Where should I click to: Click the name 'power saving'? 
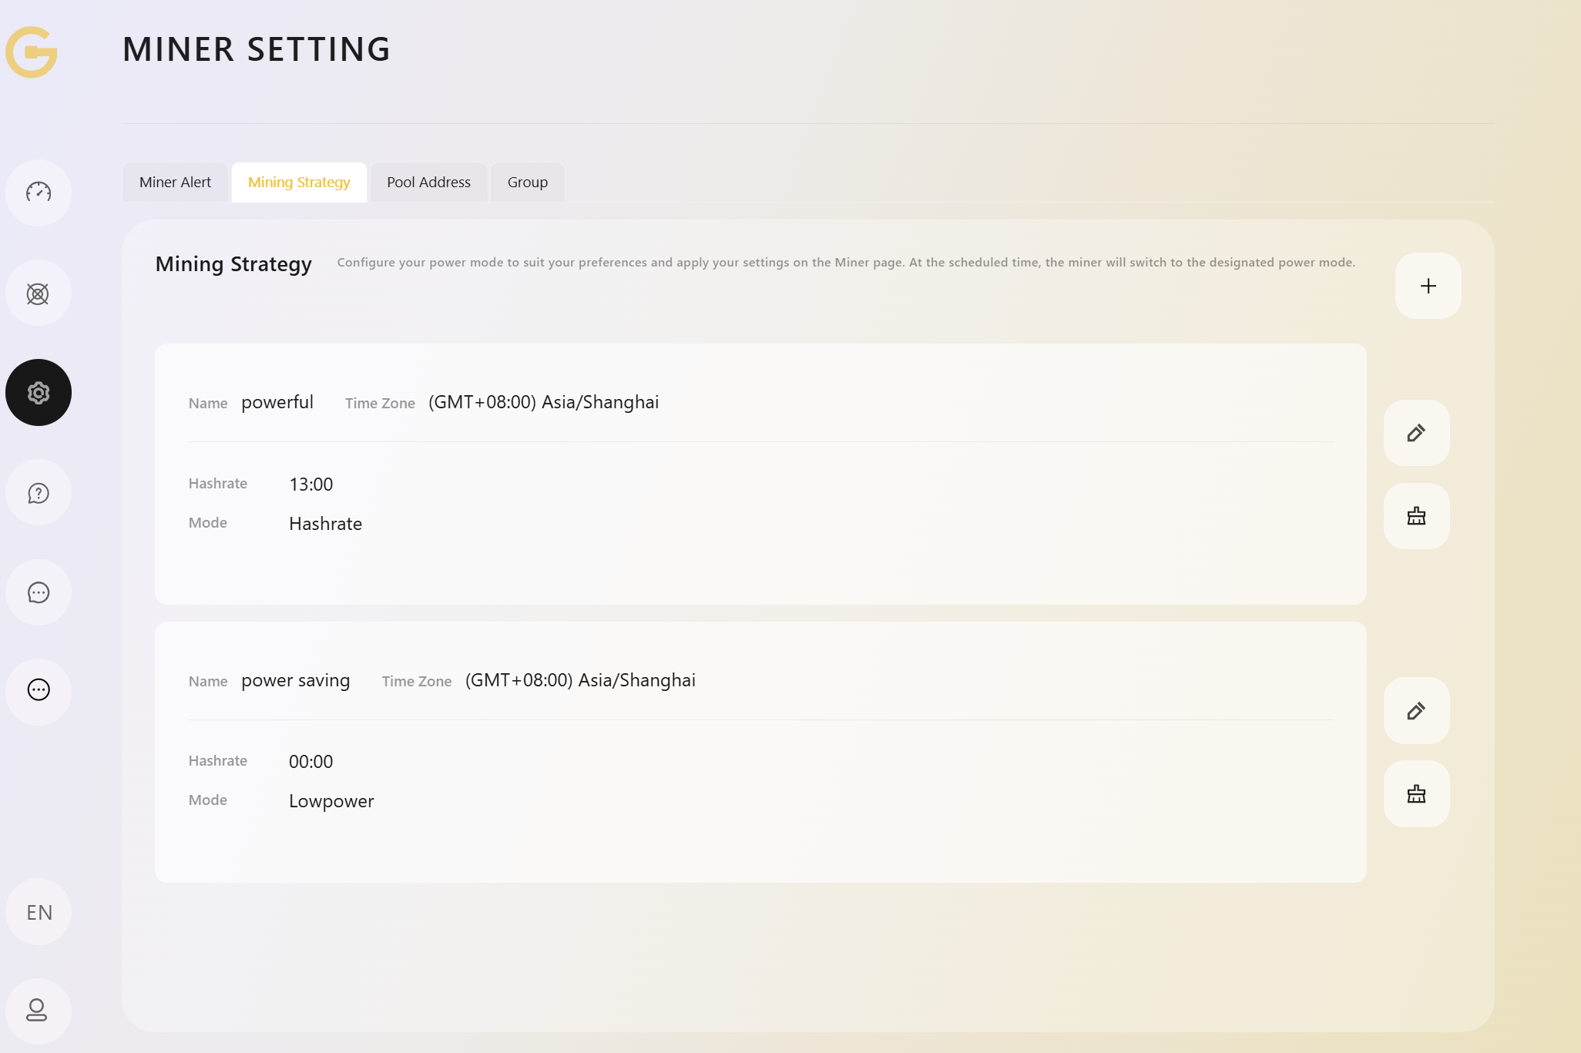point(296,680)
